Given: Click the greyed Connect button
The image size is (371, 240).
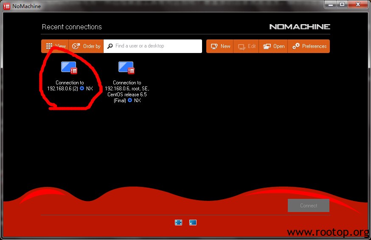Looking at the screenshot, I should (x=309, y=206).
